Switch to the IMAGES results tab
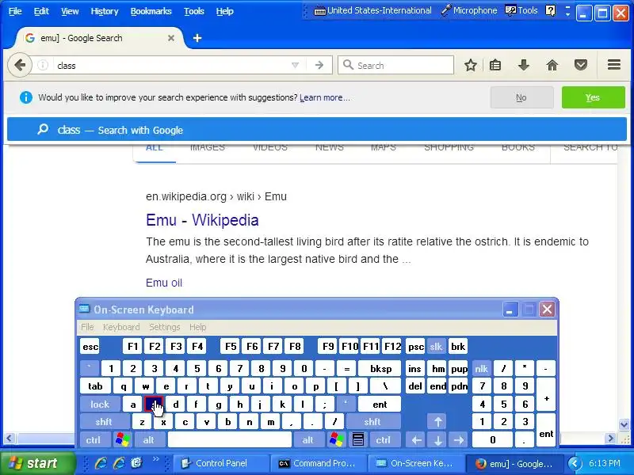The height and width of the screenshot is (475, 634). pyautogui.click(x=208, y=148)
